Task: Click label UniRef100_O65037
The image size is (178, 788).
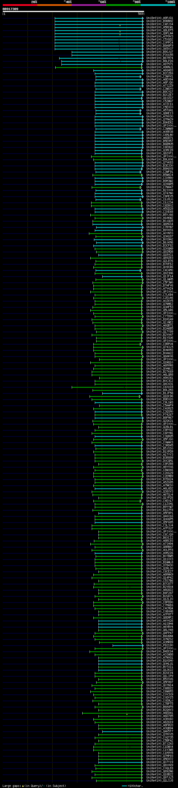Action: [x=159, y=49]
